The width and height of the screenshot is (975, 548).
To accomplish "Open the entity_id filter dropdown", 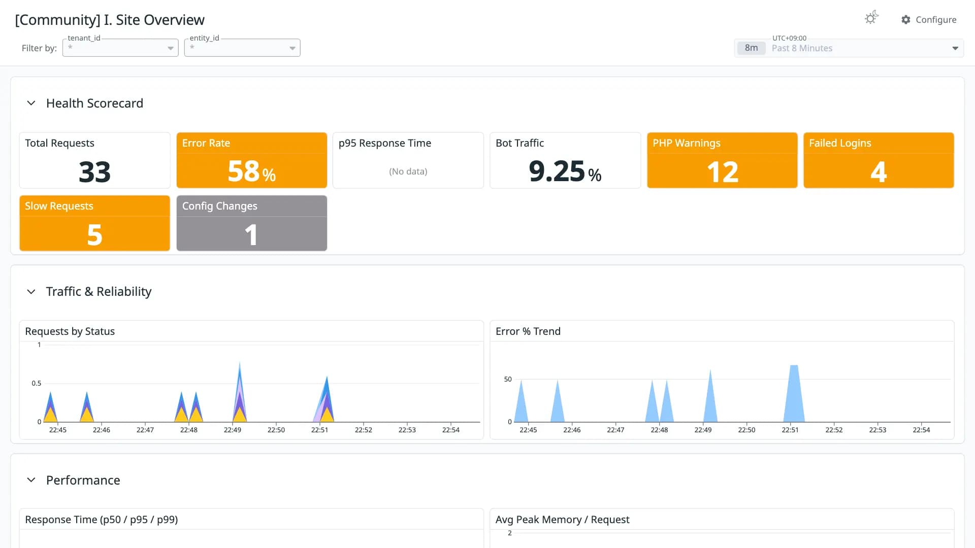I will click(x=242, y=48).
